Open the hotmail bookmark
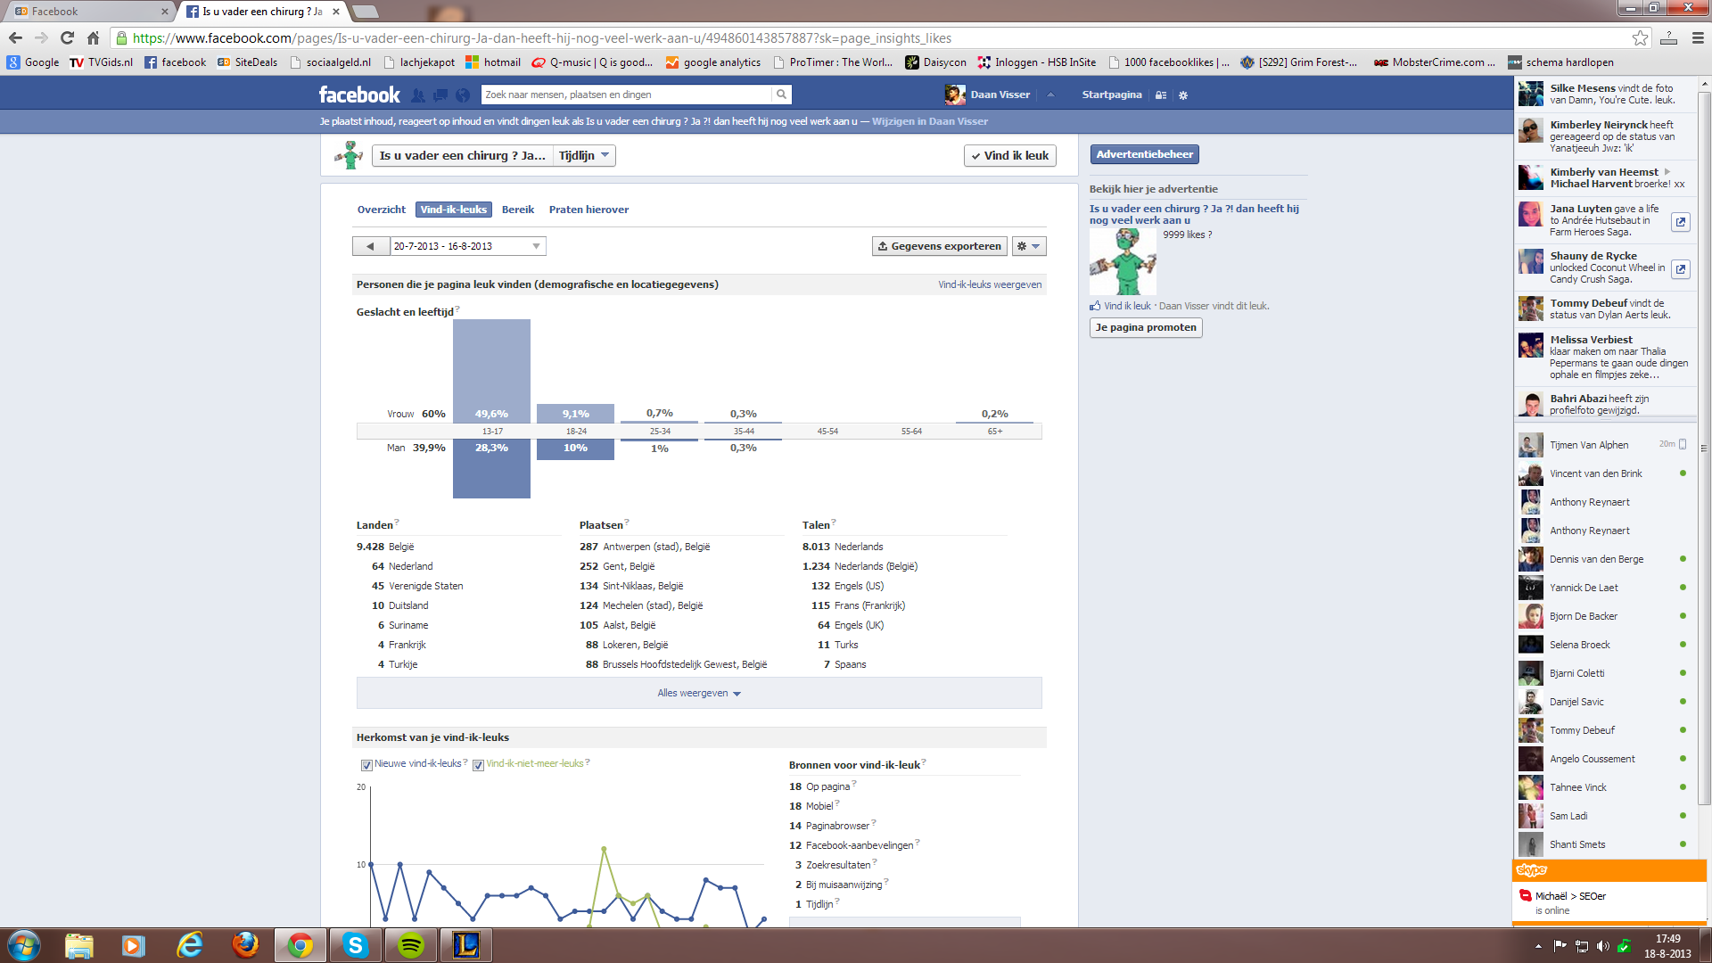This screenshot has width=1712, height=963. [493, 62]
